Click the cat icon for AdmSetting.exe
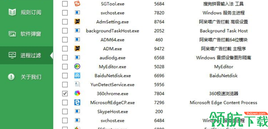This screenshot has width=268, height=129. point(77,22)
